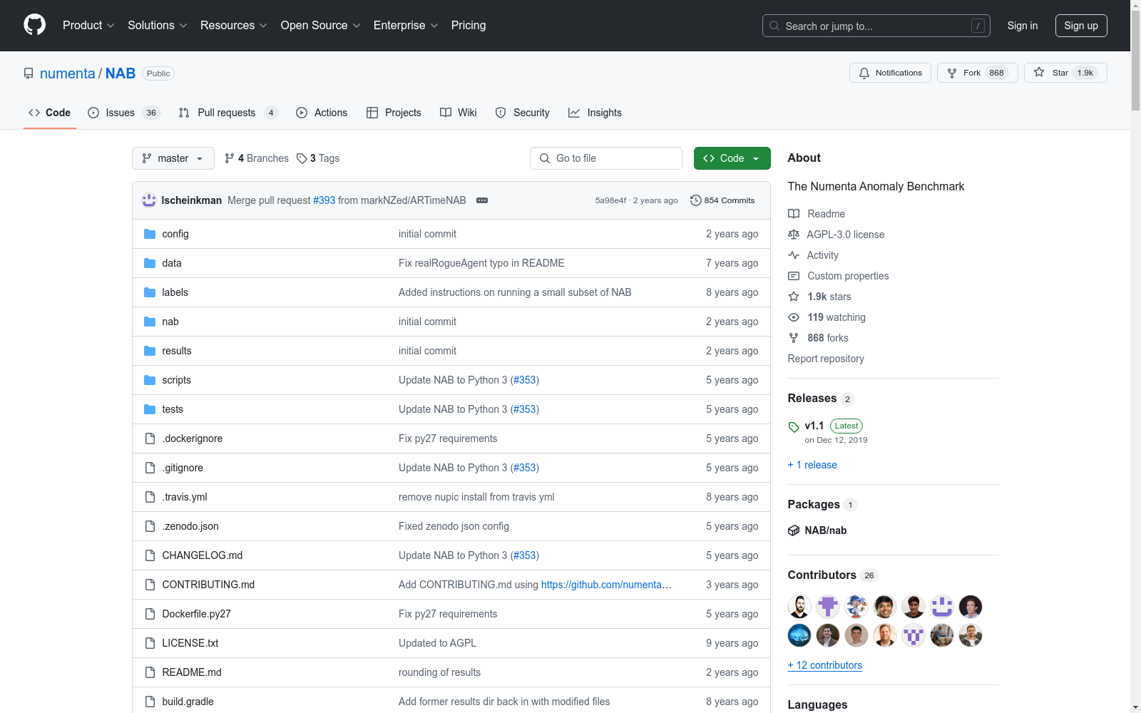
Task: Open the Security tab
Action: [523, 113]
